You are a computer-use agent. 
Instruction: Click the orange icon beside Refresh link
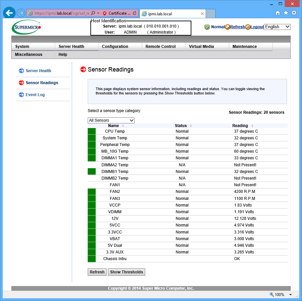pyautogui.click(x=228, y=27)
